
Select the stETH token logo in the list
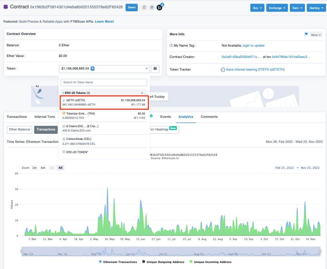pos(64,100)
